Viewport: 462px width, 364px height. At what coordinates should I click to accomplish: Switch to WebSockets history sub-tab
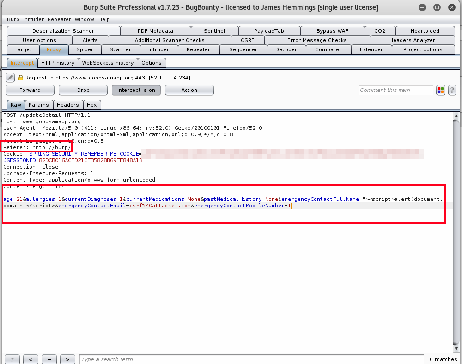point(108,63)
